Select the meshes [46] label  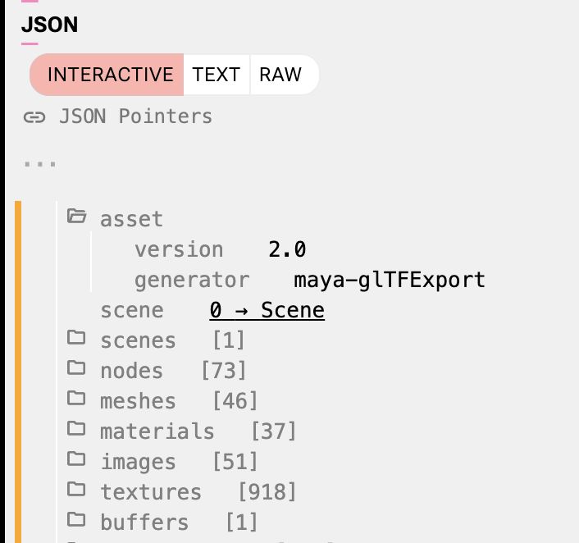(179, 401)
